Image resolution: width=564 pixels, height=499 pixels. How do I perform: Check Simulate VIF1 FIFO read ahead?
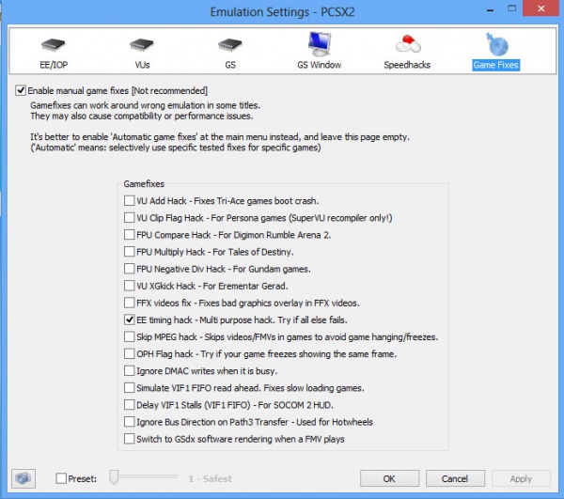129,388
